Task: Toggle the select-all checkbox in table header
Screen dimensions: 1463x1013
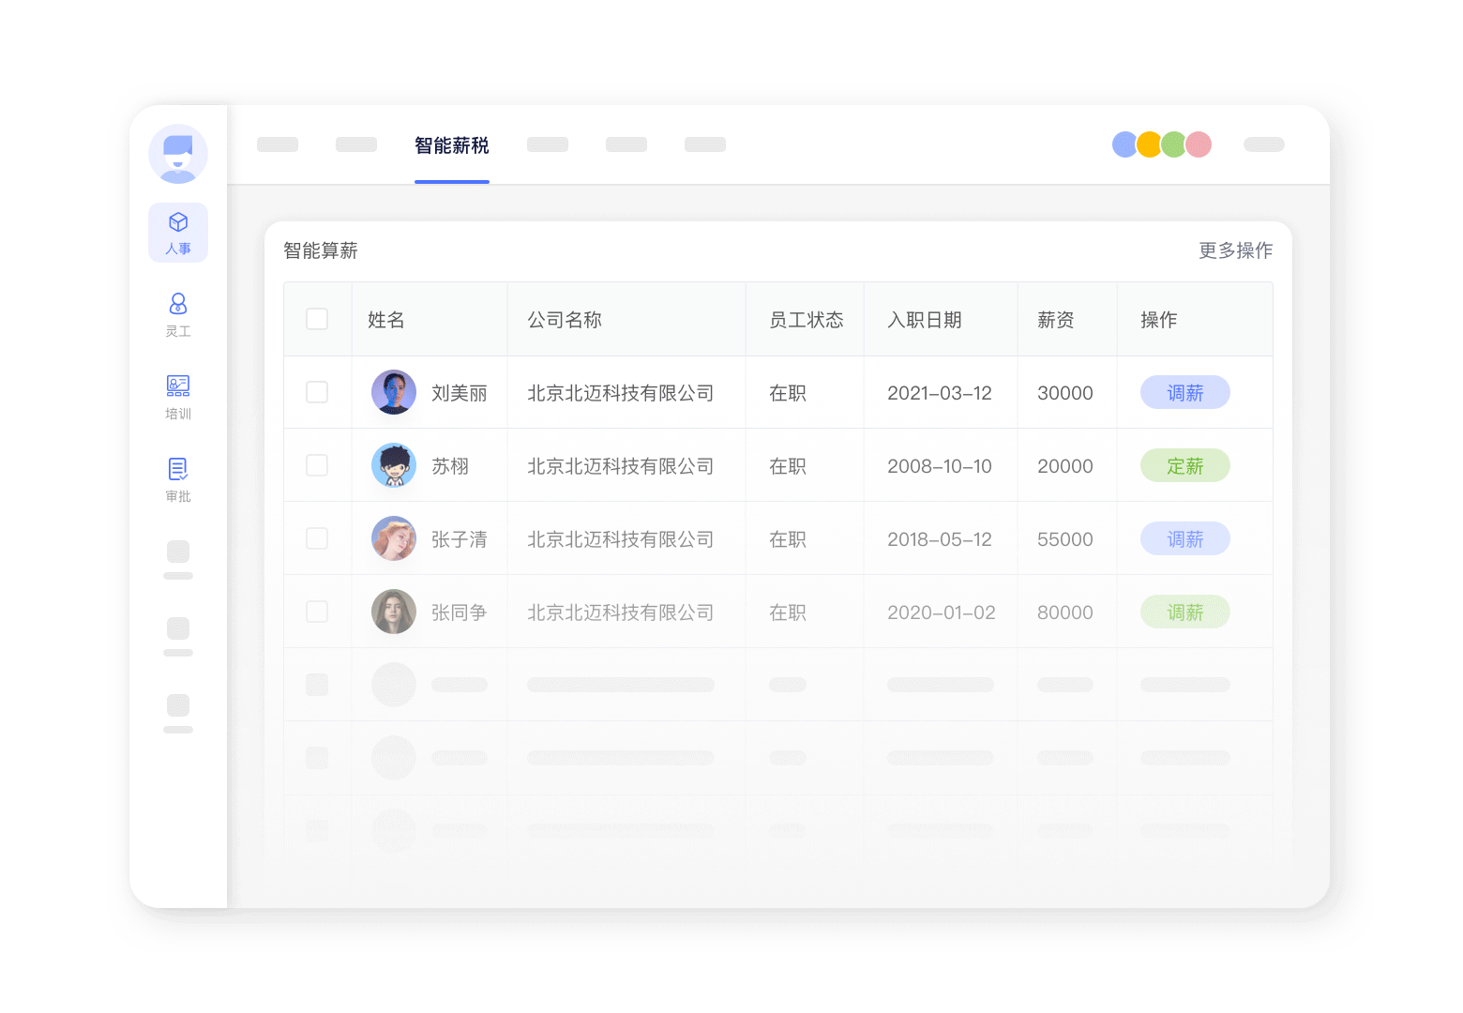Action: point(317,319)
